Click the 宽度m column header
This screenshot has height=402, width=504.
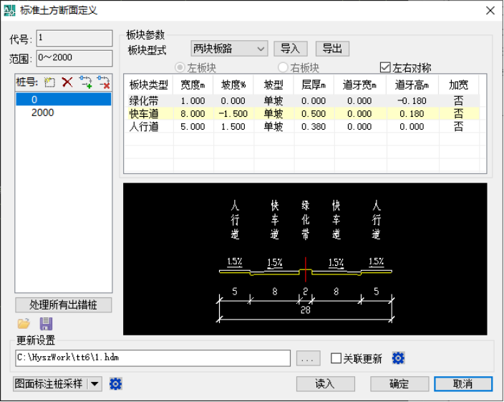[193, 85]
